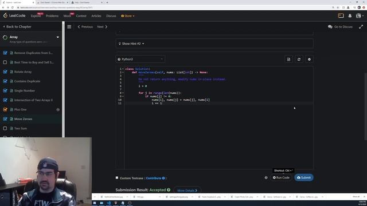Bookmark this page with the star icon
367x206 pixels.
(x=338, y=7)
